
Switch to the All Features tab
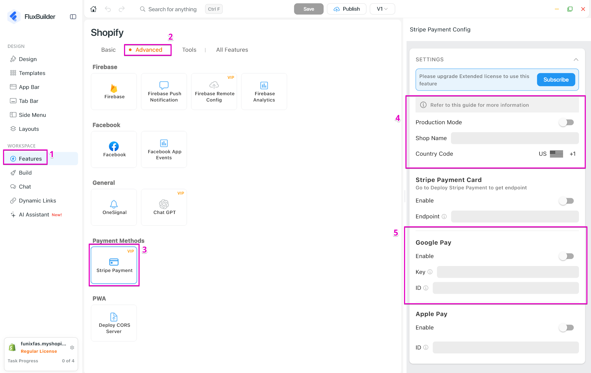(232, 50)
